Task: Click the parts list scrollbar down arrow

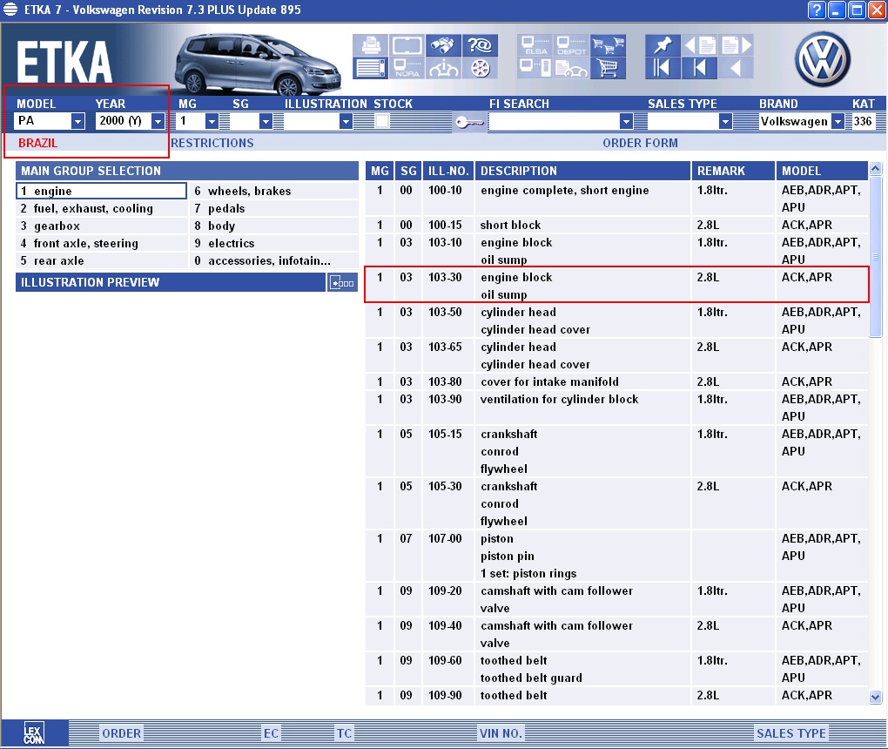Action: (x=876, y=697)
